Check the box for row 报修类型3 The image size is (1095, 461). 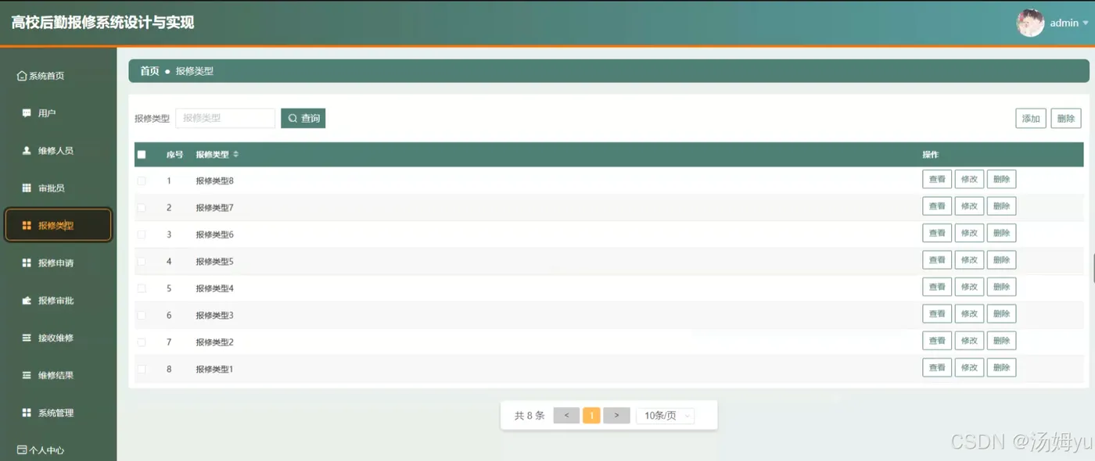point(142,315)
